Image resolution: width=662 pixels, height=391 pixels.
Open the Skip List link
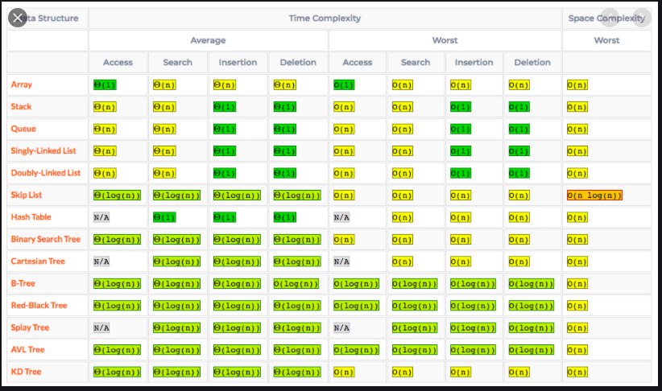pos(27,195)
